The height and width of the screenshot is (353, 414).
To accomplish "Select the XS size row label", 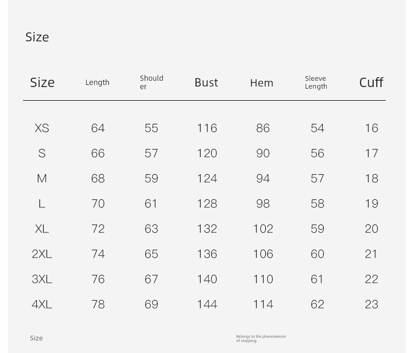I will pyautogui.click(x=42, y=128).
